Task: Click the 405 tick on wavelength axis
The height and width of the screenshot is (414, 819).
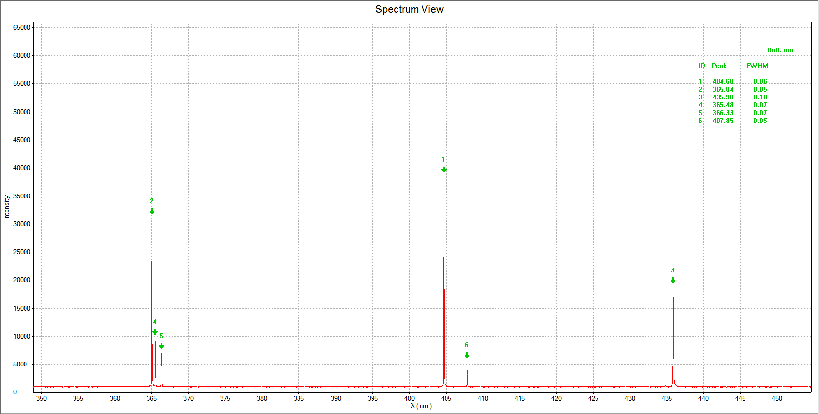Action: pos(446,398)
